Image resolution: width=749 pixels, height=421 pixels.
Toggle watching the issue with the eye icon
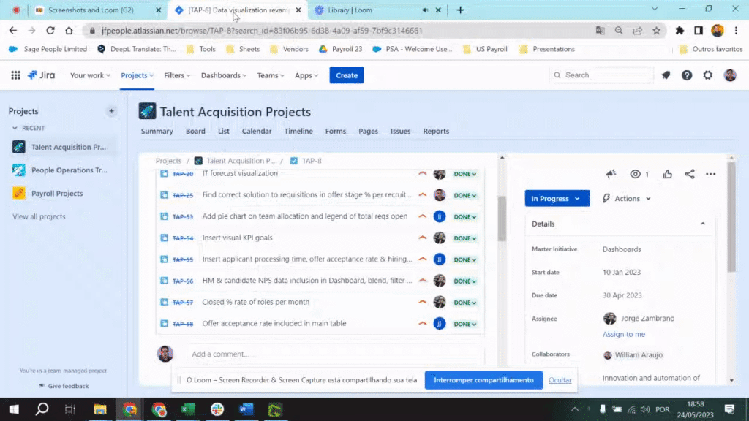(635, 173)
